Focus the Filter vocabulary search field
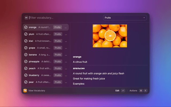The width and height of the screenshot is (171, 107). [64, 18]
